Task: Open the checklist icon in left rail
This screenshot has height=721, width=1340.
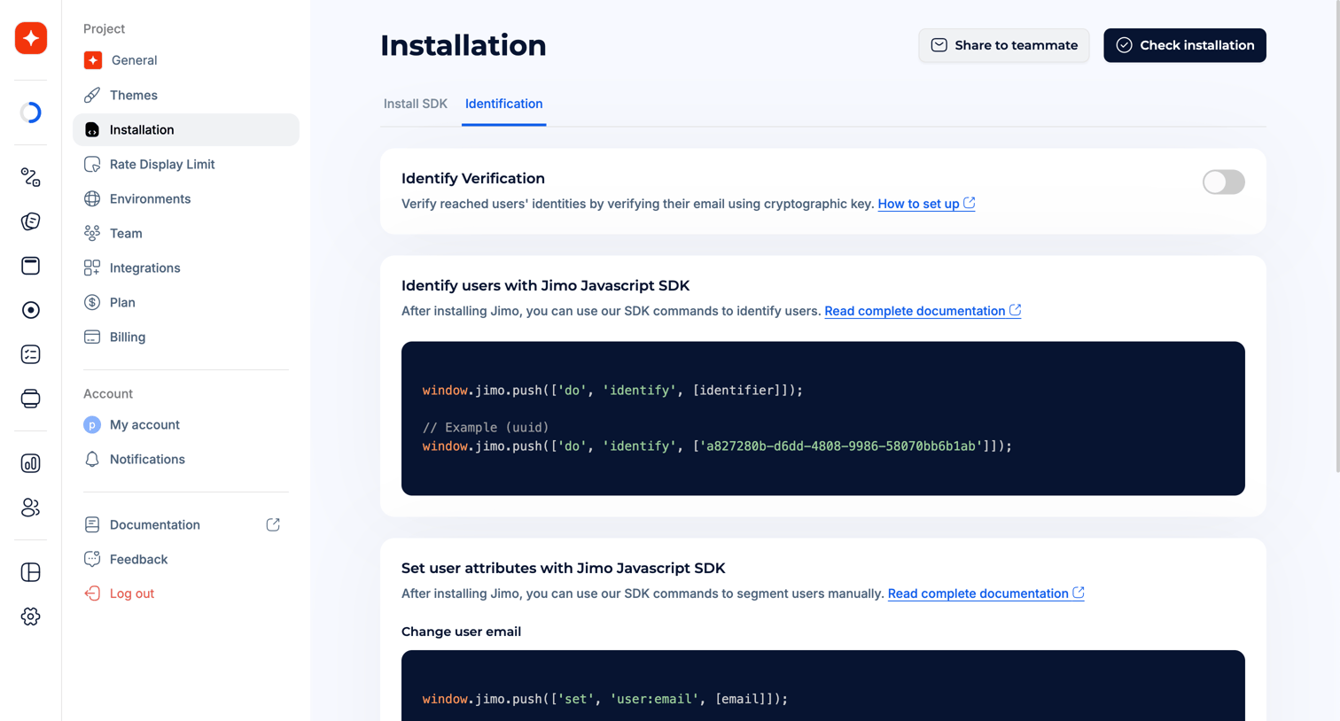Action: coord(31,354)
